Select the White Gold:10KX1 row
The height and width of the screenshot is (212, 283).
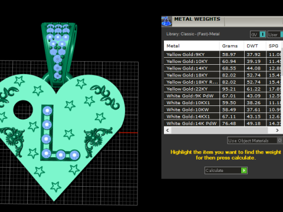click(222, 102)
